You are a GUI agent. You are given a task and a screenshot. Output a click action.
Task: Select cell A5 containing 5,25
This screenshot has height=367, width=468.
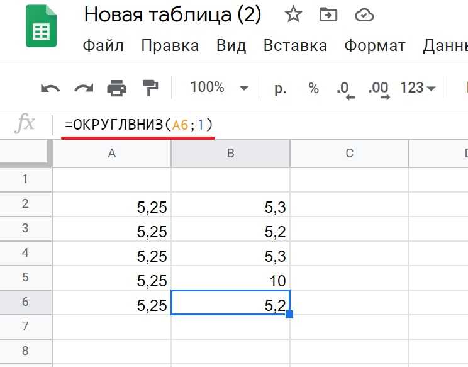111,278
